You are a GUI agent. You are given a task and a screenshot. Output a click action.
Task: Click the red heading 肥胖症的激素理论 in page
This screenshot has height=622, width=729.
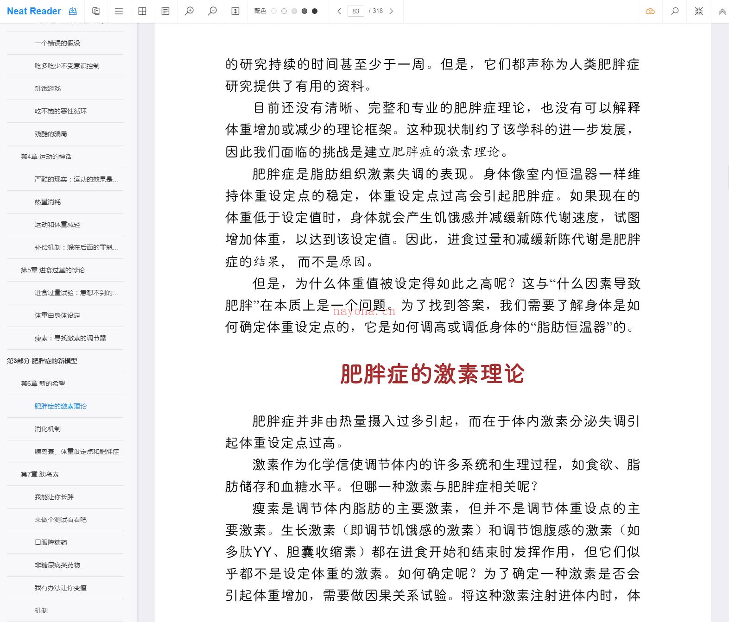click(432, 374)
